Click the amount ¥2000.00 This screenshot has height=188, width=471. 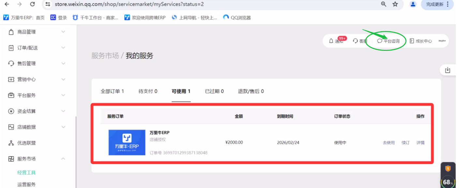(234, 142)
